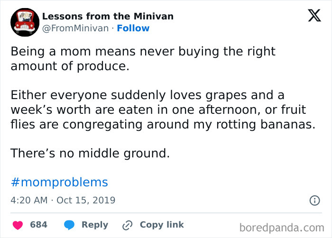The height and width of the screenshot is (238, 332).
Task: Click the @FromMinivan handle
Action: coord(75,28)
